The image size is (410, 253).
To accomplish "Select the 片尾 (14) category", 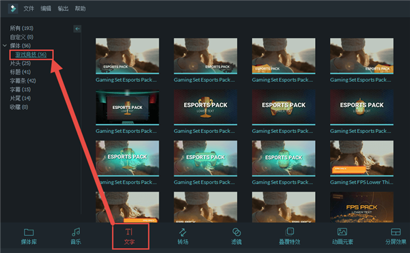I will coord(20,98).
